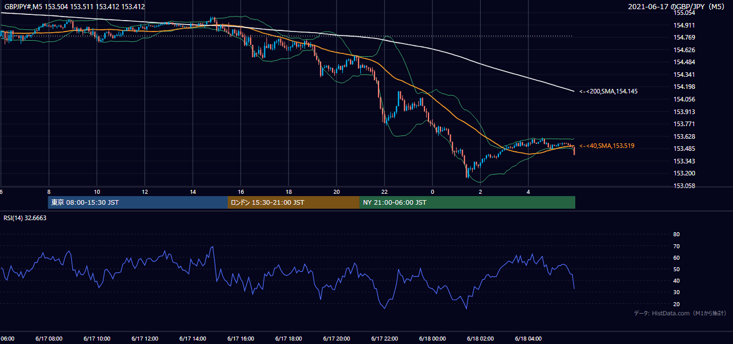Click the RSI axis level 70 label
The image size is (733, 344).
[676, 246]
